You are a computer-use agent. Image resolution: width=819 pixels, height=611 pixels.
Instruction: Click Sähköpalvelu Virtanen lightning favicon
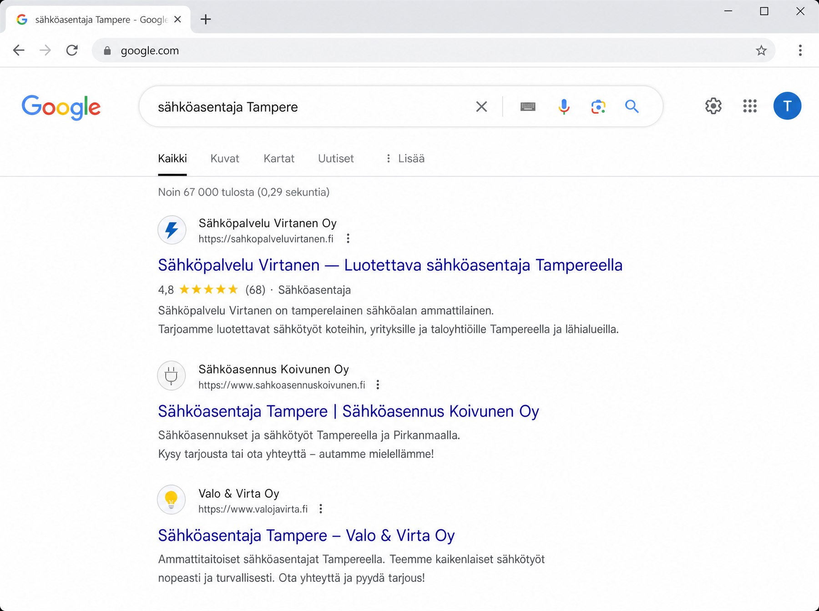pyautogui.click(x=172, y=230)
